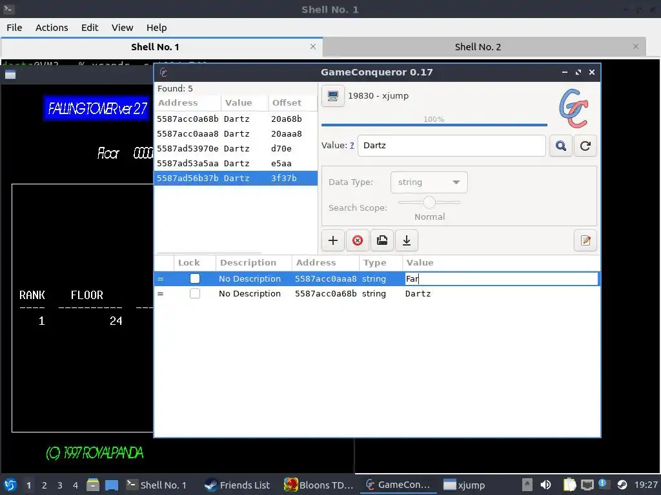Open cheat list file with the load icon
This screenshot has width=661, height=495.
pyautogui.click(x=382, y=240)
